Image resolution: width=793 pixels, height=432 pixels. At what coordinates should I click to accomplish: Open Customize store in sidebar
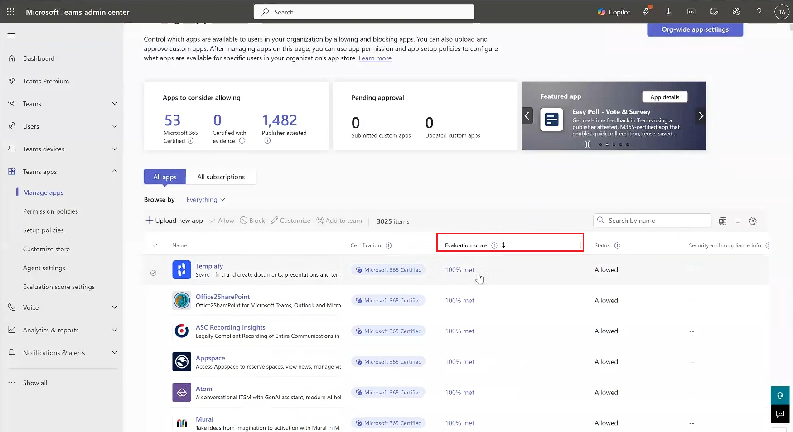46,249
